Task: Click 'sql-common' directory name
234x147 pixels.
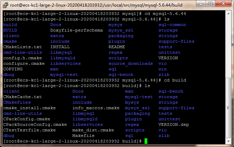Action: [x=172, y=25]
